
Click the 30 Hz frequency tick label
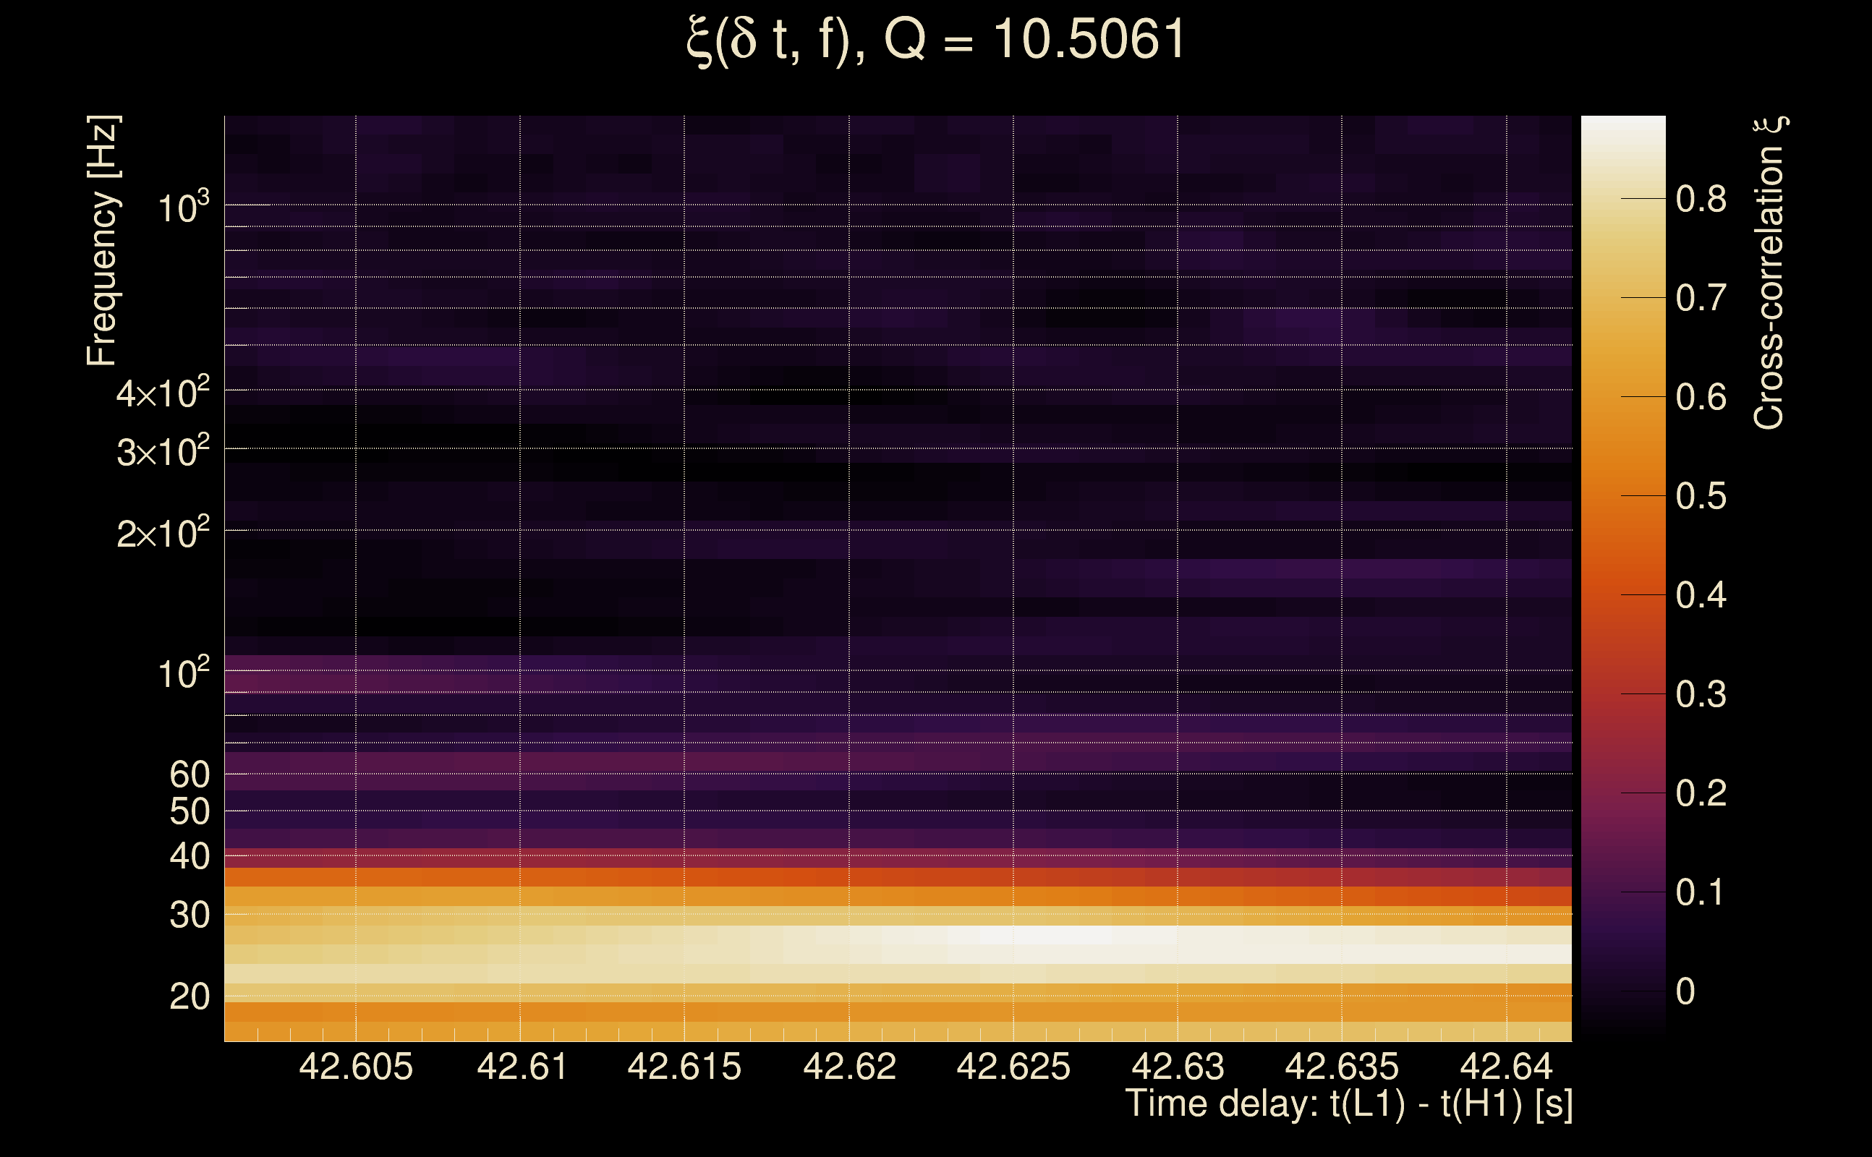point(189,915)
